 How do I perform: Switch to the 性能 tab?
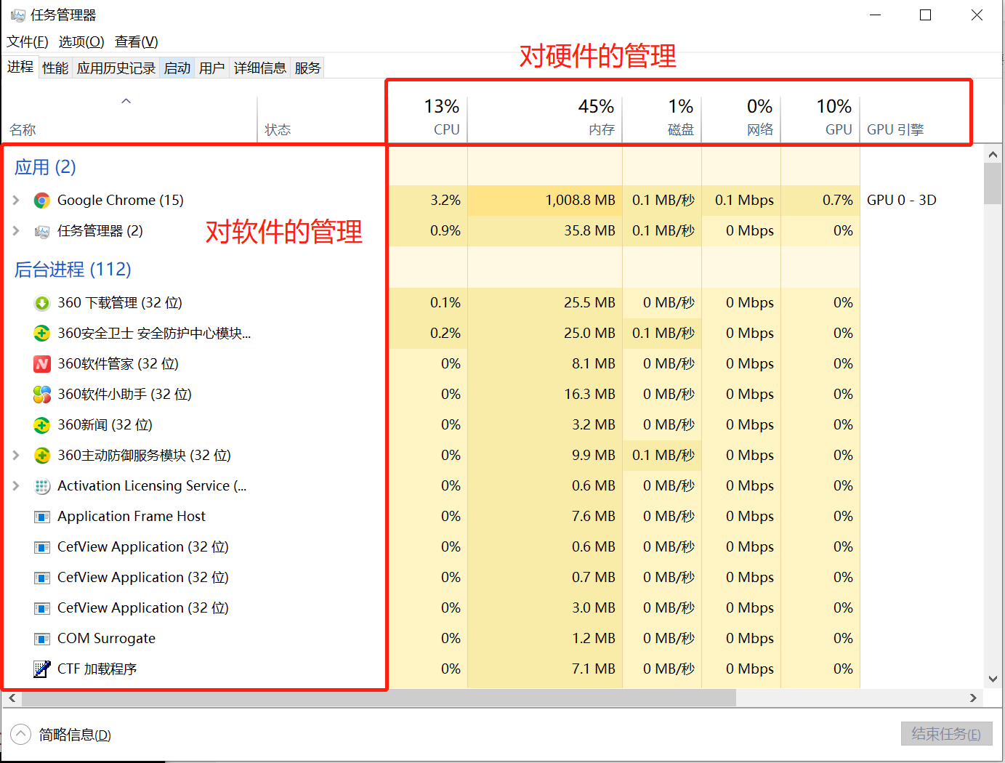click(55, 68)
